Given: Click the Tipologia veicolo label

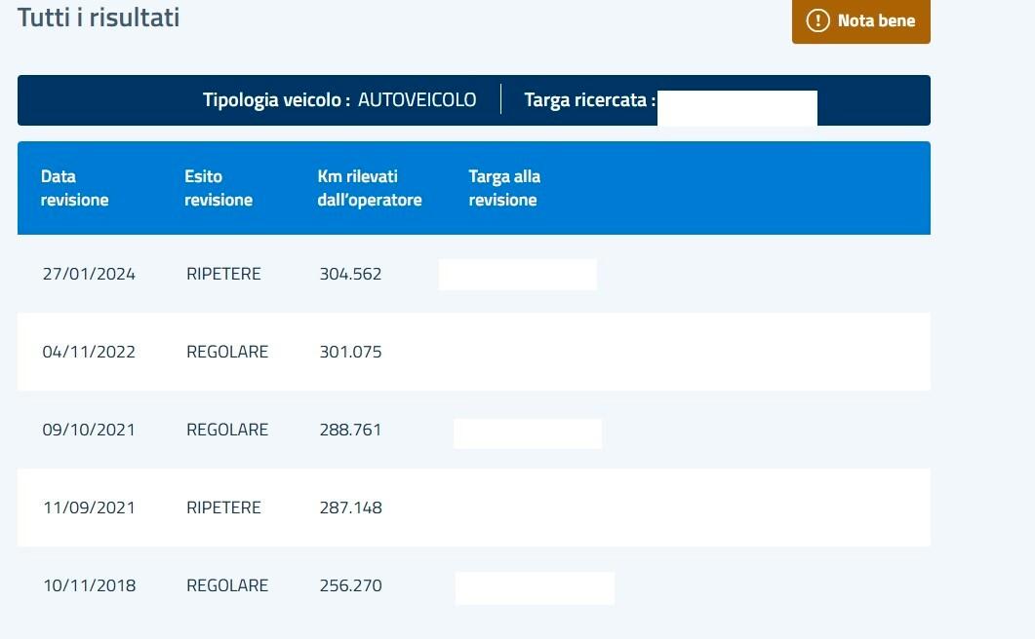Looking at the screenshot, I should click(x=276, y=99).
